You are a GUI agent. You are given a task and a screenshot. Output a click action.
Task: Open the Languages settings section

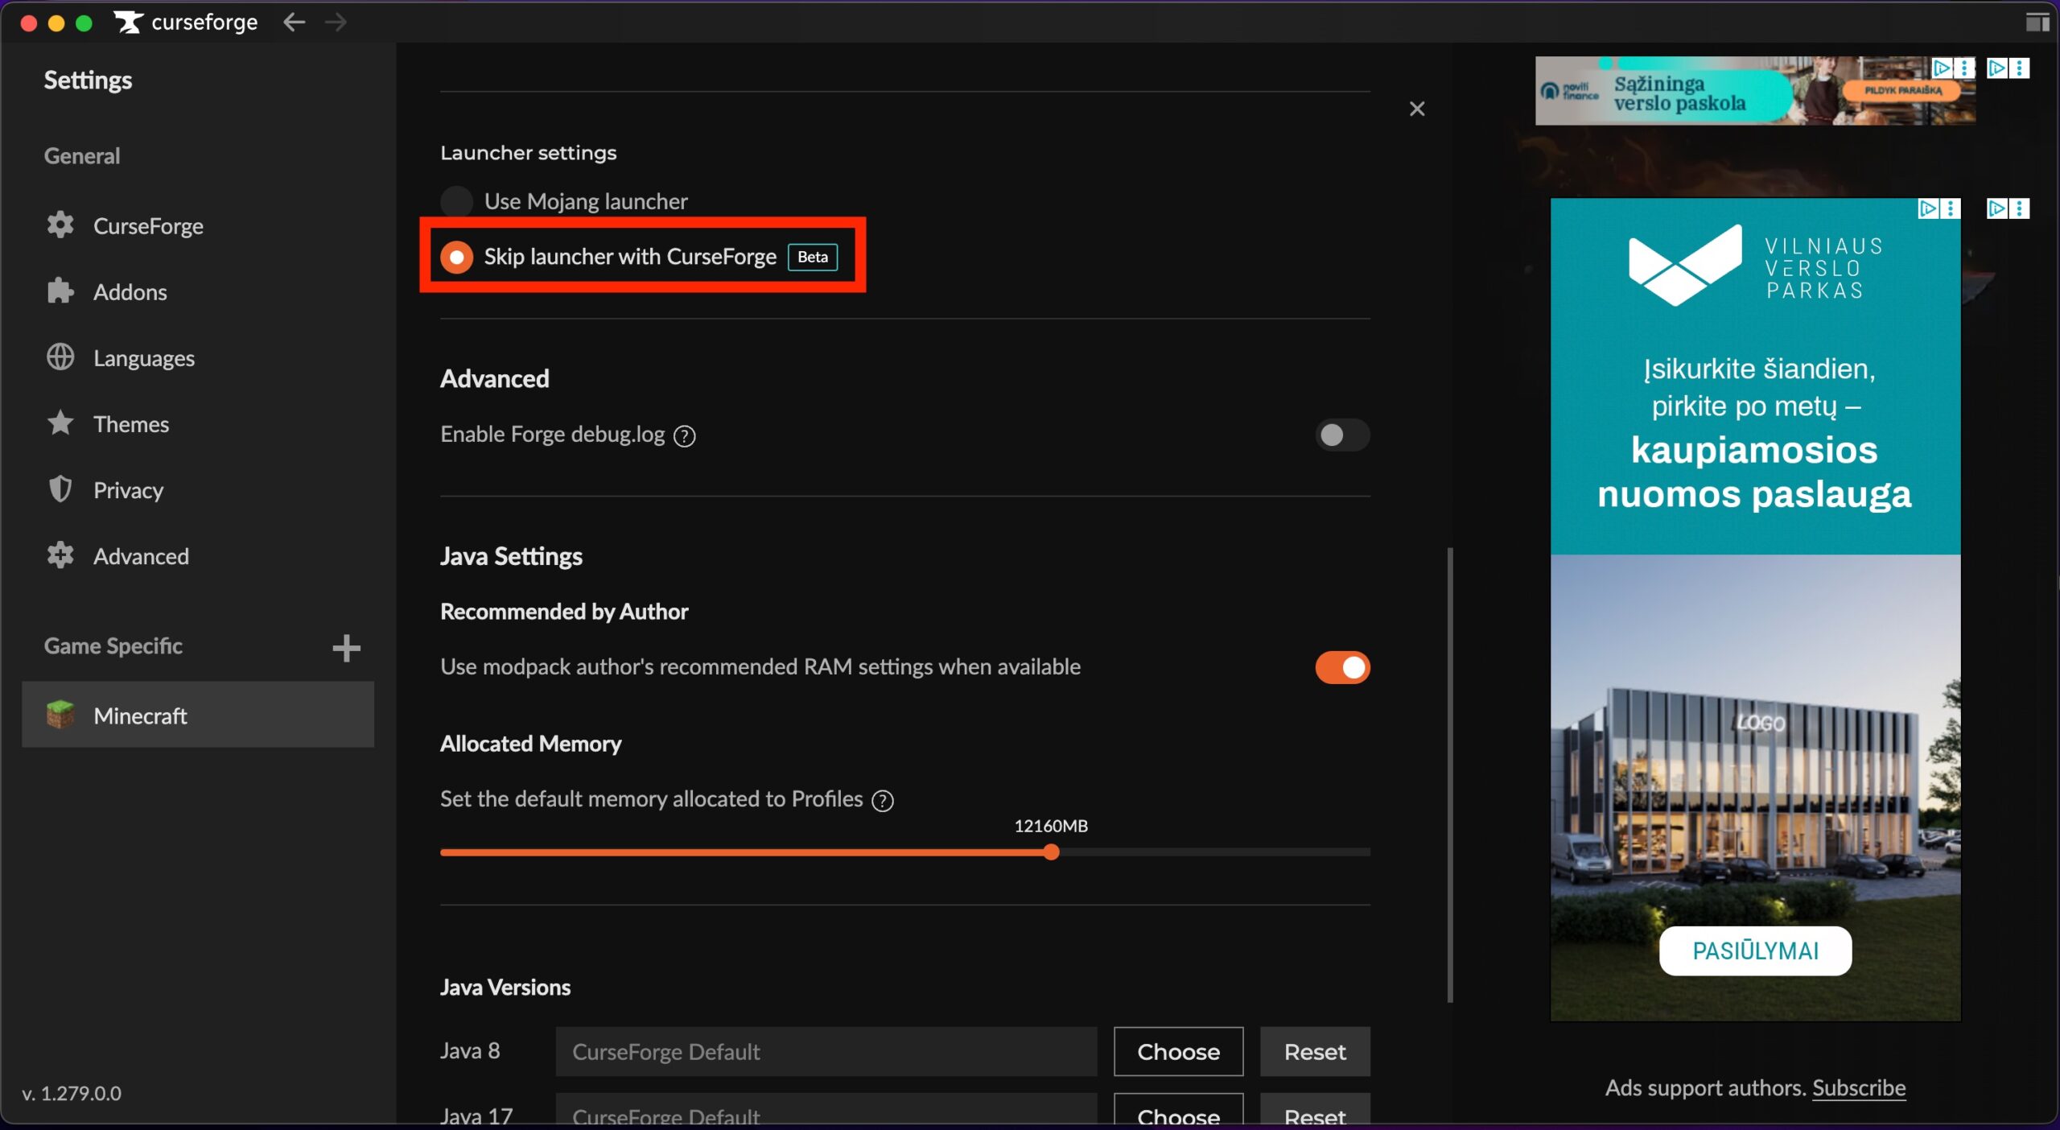tap(198, 358)
